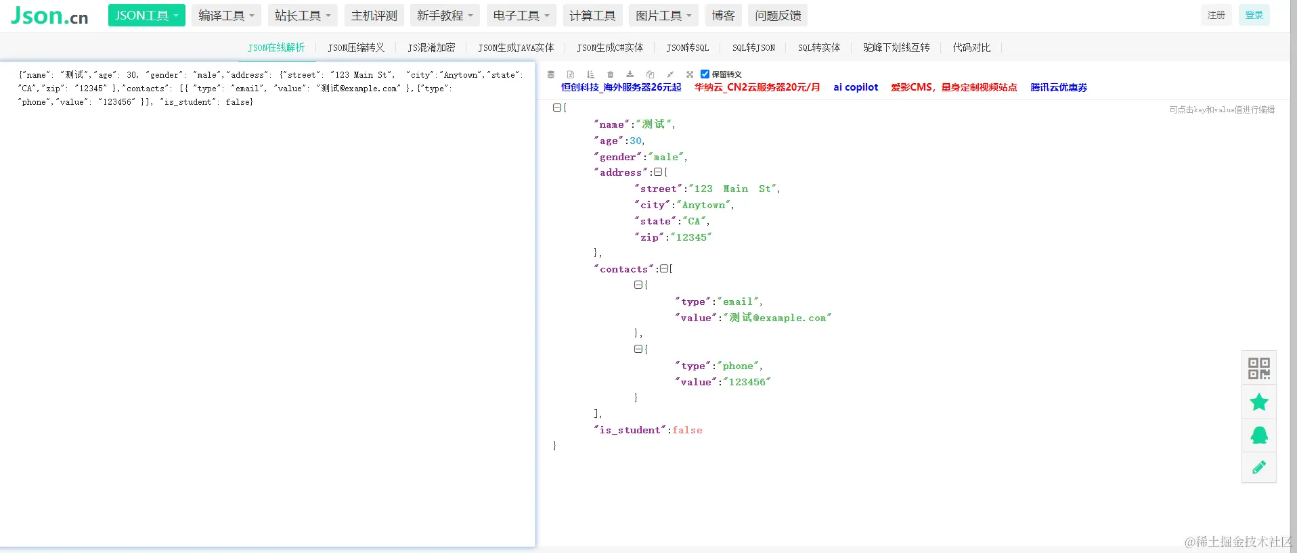1297x553 pixels.
Task: Collapse the "address" object node
Action: click(x=658, y=172)
